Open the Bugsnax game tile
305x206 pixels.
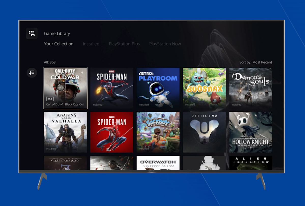(204, 88)
